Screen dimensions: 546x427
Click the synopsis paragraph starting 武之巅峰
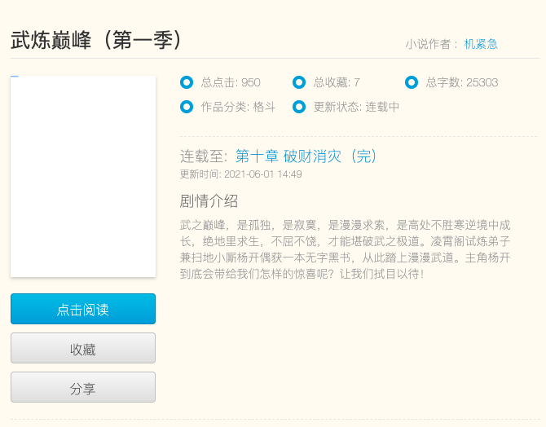[345, 249]
